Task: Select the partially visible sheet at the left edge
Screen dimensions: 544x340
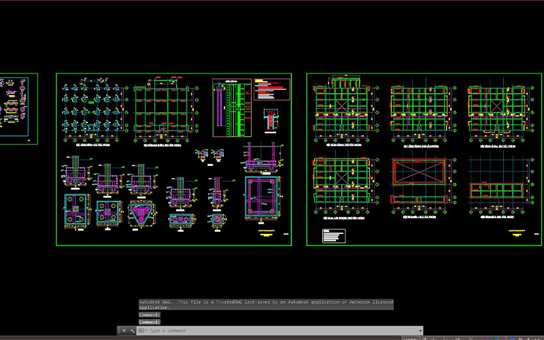Action: point(18,109)
